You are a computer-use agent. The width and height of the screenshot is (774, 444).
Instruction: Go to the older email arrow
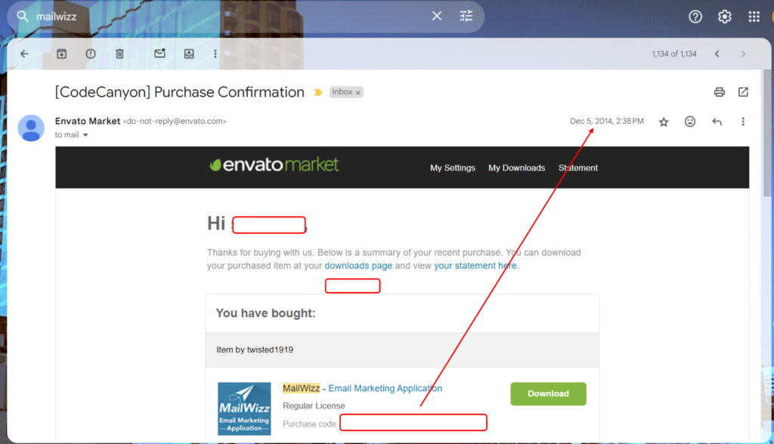(743, 54)
